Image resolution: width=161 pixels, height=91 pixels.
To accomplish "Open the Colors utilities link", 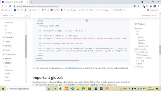I will coord(7,77).
